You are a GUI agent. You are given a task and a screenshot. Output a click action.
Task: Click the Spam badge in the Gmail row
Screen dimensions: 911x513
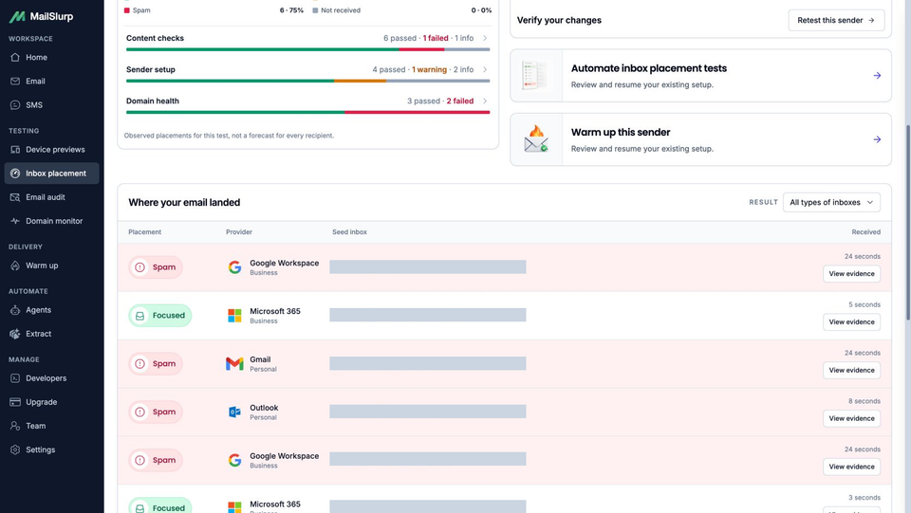156,364
